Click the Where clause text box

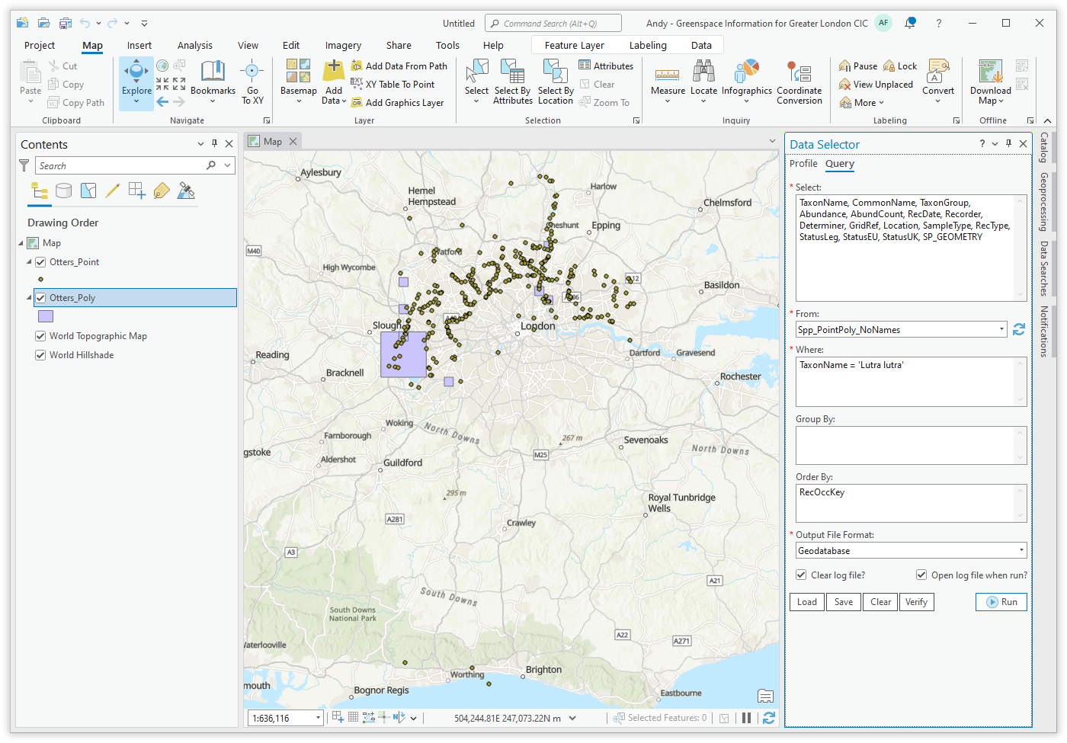(x=911, y=382)
